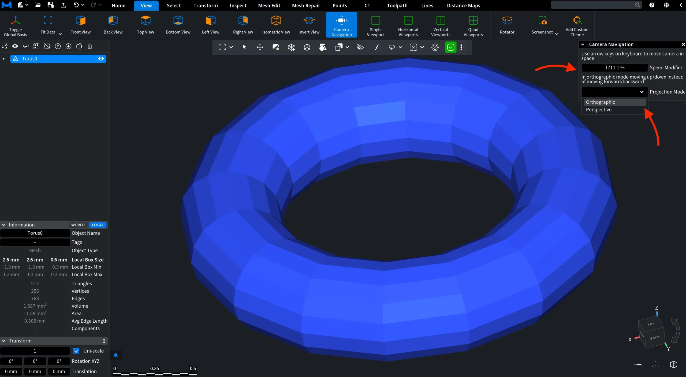This screenshot has width=686, height=377.
Task: Toggle the green checkmark button in viewport toolbar
Action: 450,47
